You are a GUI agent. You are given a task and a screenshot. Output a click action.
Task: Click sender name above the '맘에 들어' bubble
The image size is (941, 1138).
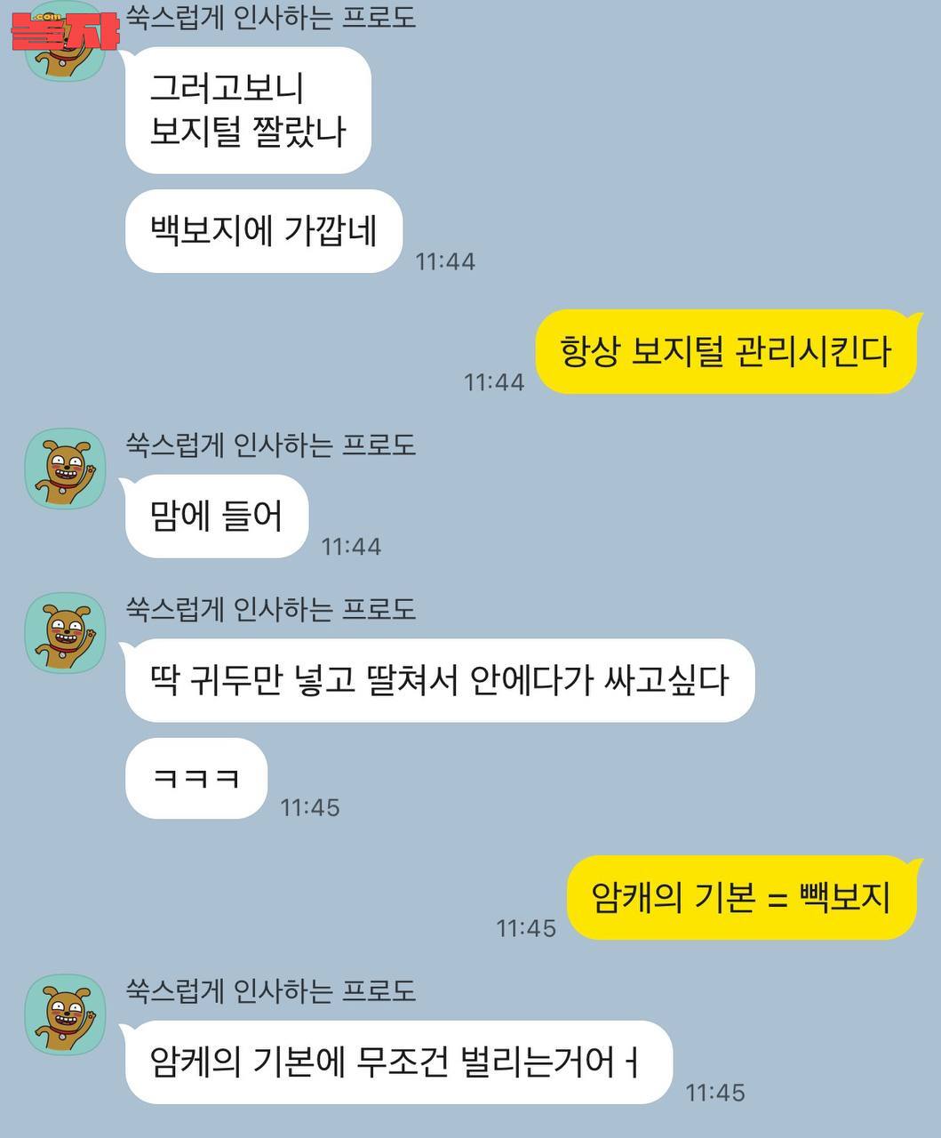point(271,444)
